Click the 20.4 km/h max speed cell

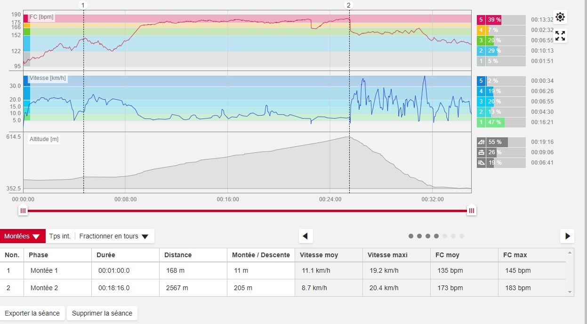coord(396,288)
